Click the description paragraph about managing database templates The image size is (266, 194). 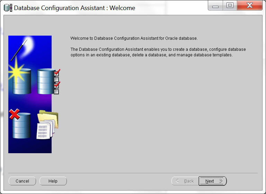click(158, 52)
